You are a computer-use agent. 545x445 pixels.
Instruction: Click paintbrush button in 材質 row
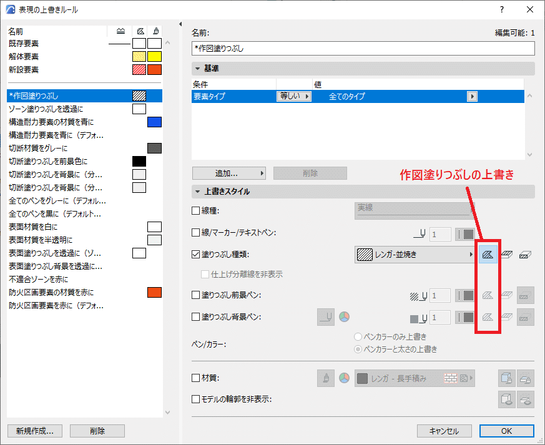point(326,378)
